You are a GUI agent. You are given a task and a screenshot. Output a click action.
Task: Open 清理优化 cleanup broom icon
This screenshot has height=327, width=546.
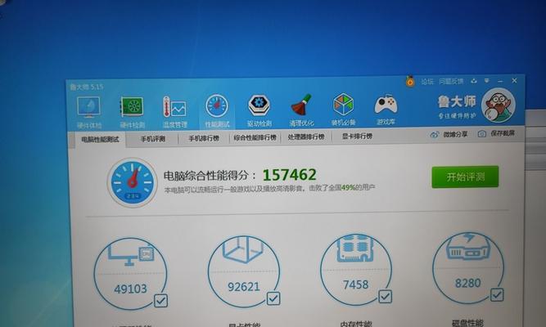click(x=301, y=110)
